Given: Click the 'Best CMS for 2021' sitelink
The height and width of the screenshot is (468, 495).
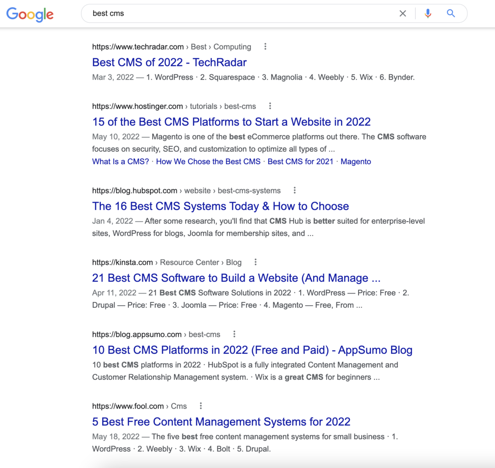Looking at the screenshot, I should pos(300,161).
